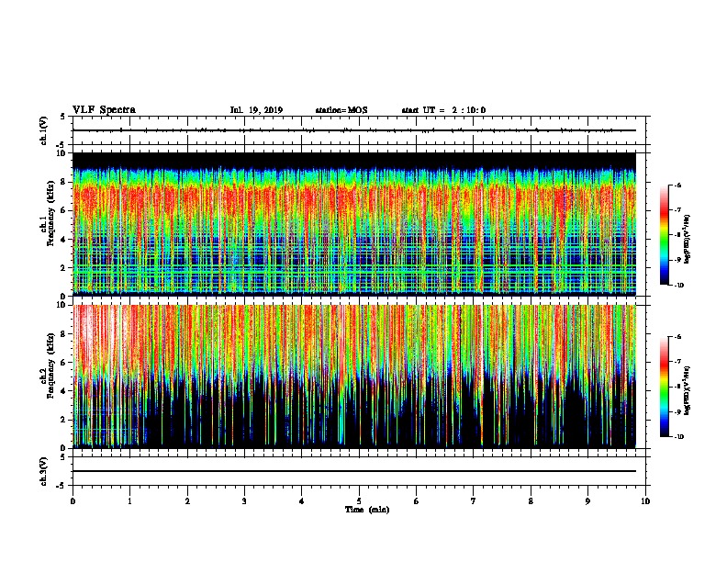Click the time axis tick label "1"
The height and width of the screenshot is (562, 727).
(130, 501)
